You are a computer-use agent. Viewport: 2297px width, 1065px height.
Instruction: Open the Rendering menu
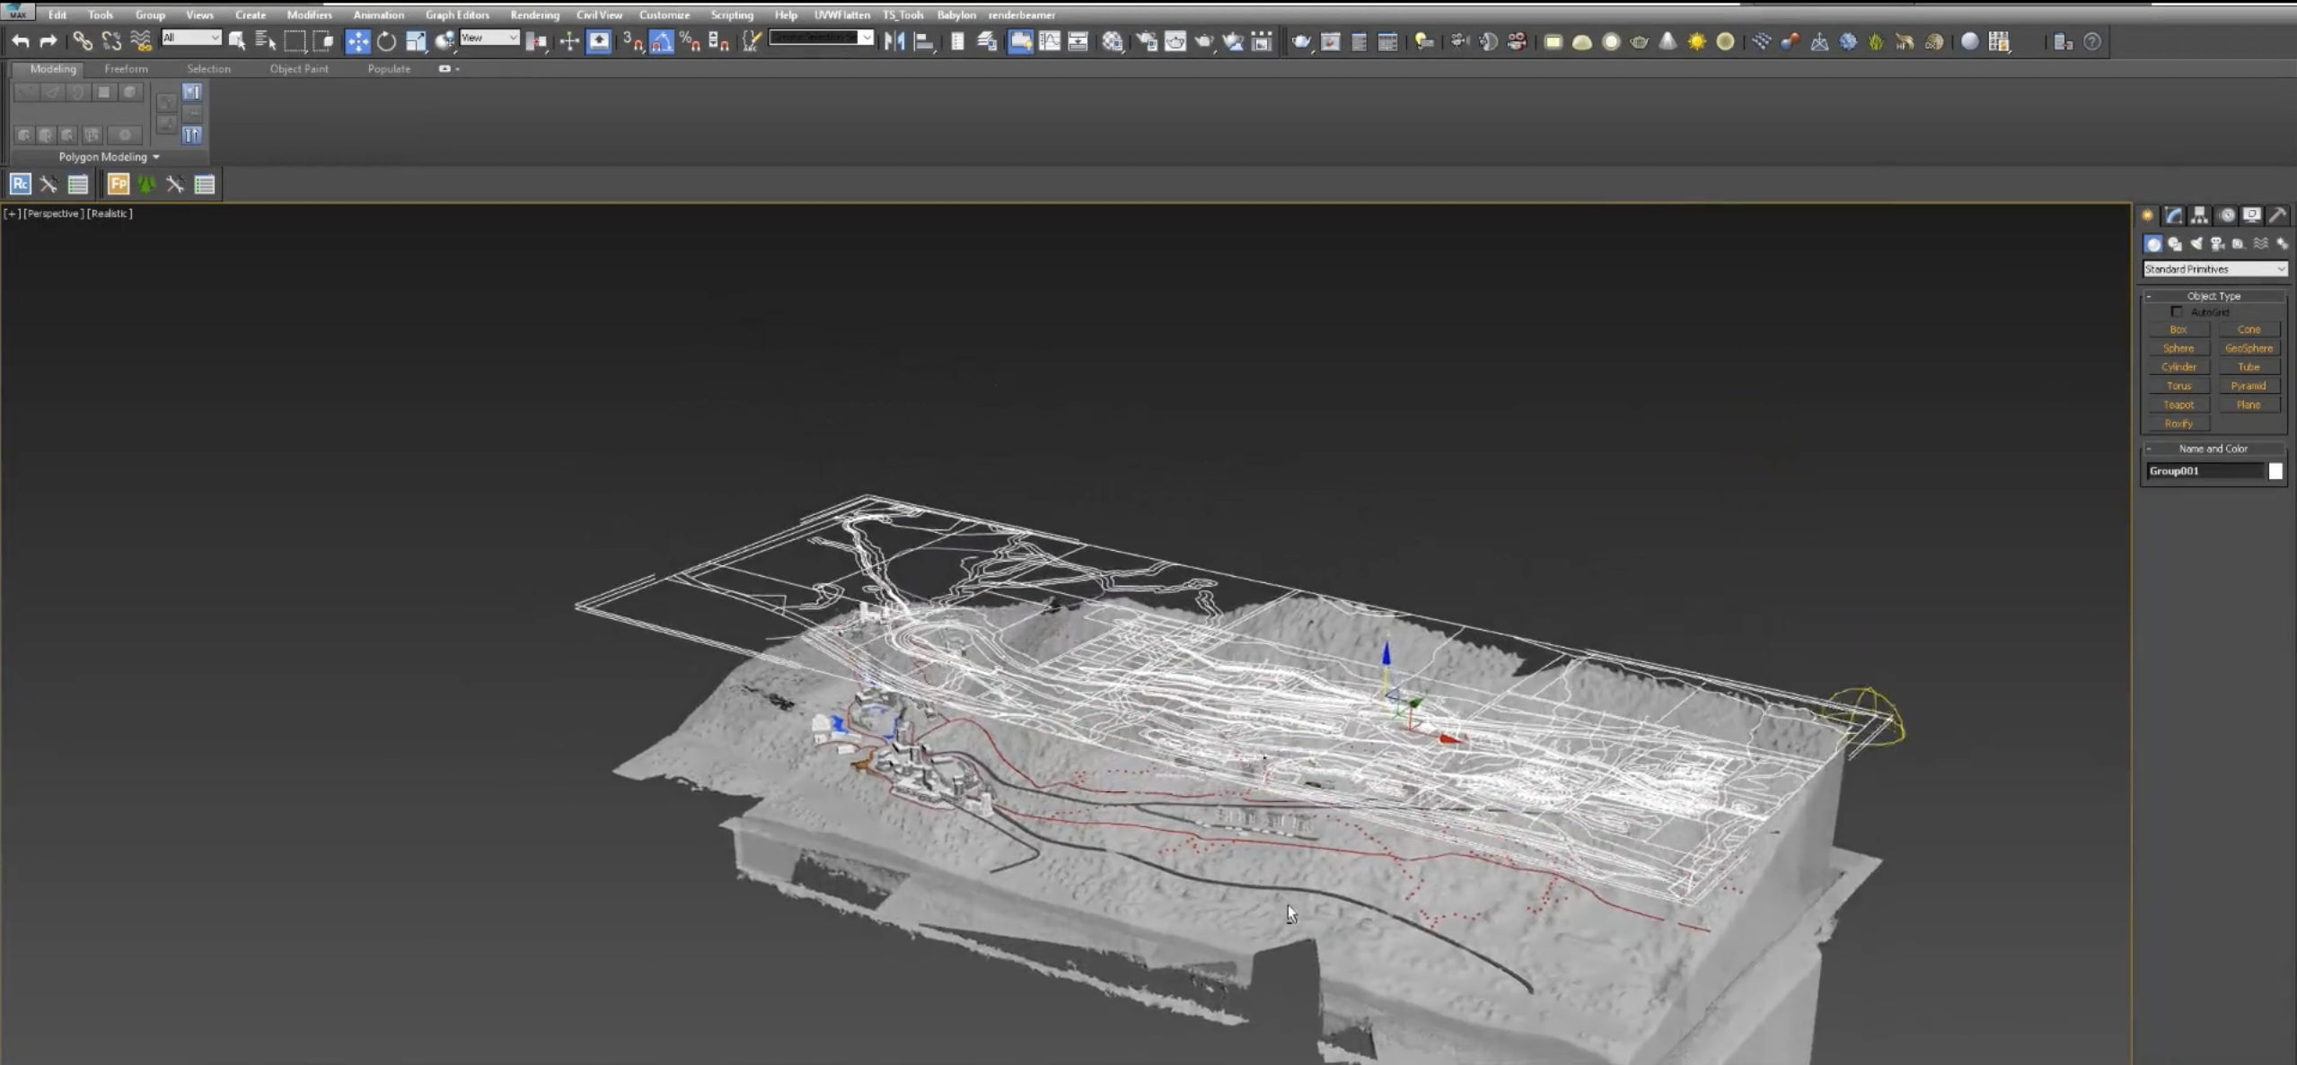(x=534, y=15)
